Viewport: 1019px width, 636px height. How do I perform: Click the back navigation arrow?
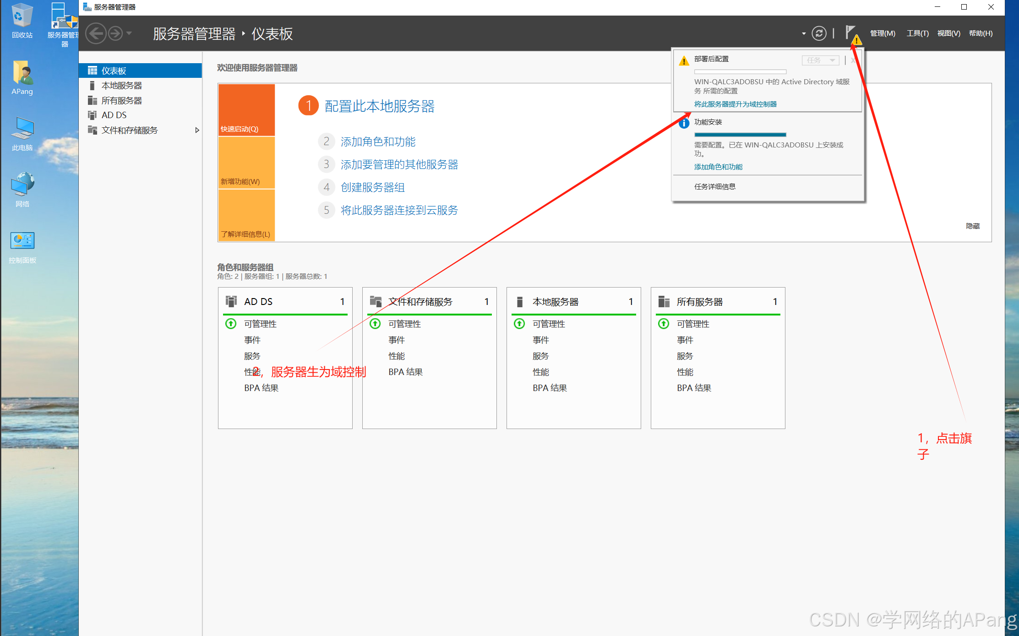[96, 33]
